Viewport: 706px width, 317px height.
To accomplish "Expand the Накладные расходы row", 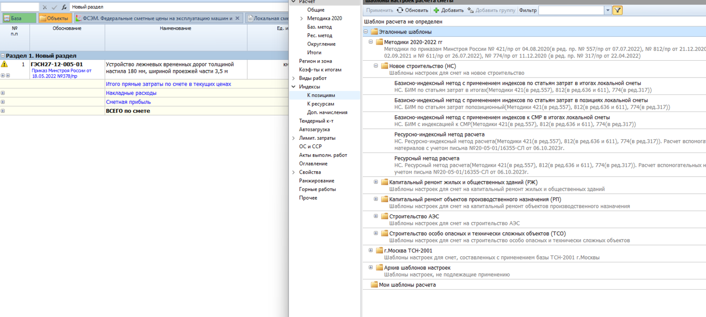I will tap(3, 93).
